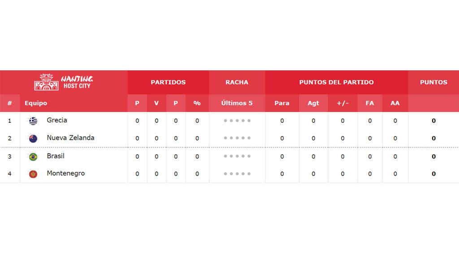
Task: Click the Greece flag icon
Action: click(33, 121)
